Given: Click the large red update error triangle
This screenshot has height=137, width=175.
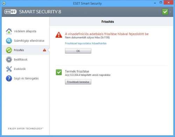Looking at the screenshot, I should [x=59, y=35].
